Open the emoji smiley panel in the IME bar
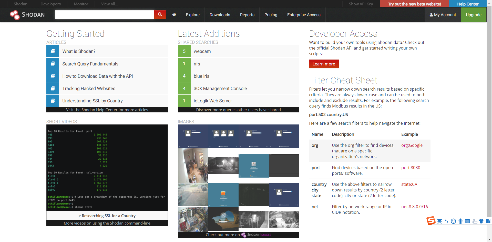This screenshot has width=492, height=242. coord(453,221)
